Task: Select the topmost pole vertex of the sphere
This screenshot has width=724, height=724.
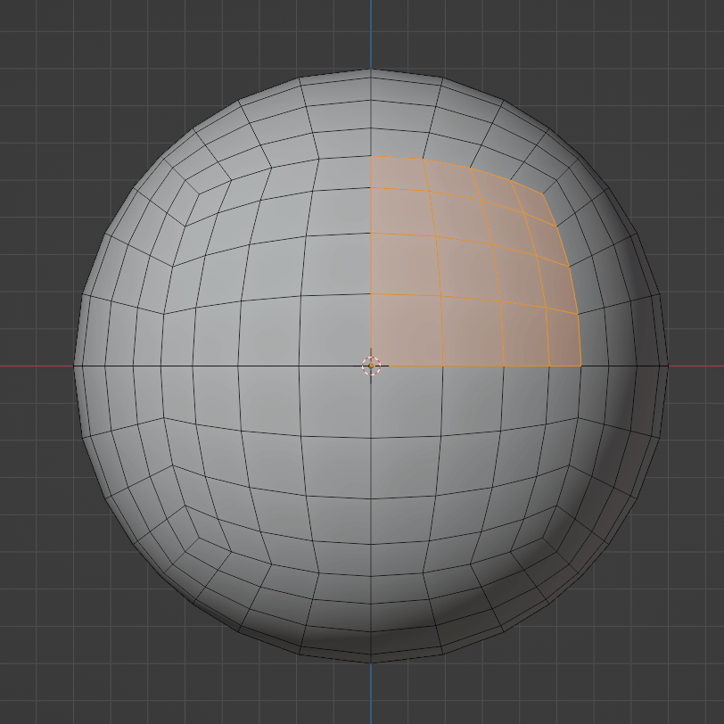Action: 368,70
